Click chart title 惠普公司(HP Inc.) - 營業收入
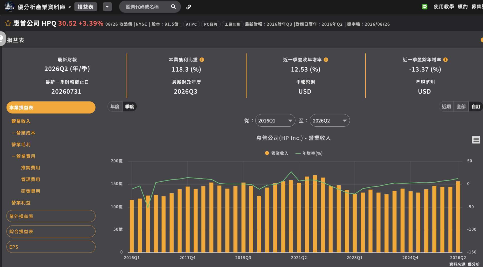Screen dimensions: 483x267 [293, 138]
